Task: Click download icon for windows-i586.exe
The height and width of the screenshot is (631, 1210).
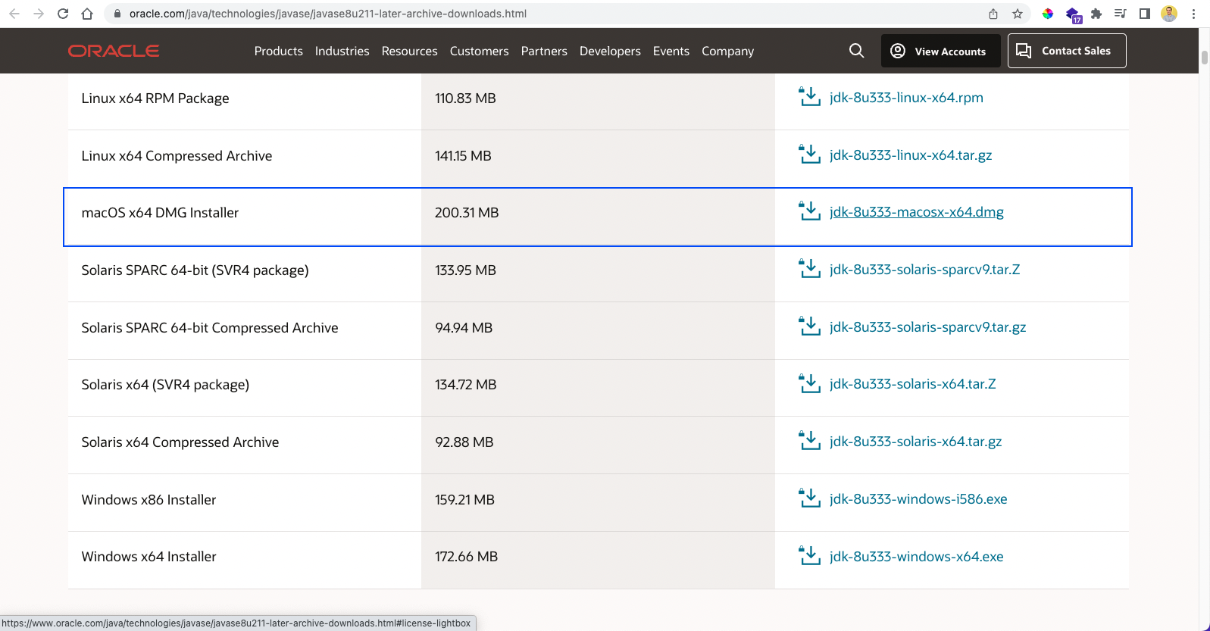Action: [810, 498]
